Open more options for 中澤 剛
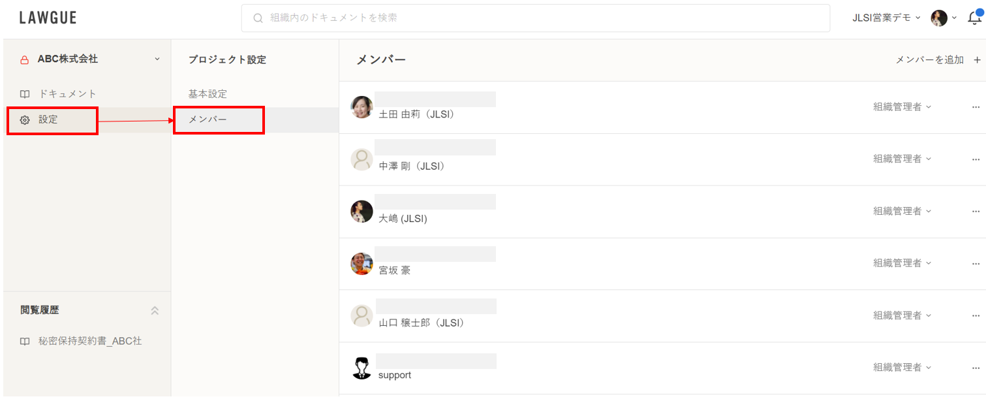Image resolution: width=986 pixels, height=401 pixels. tap(976, 159)
